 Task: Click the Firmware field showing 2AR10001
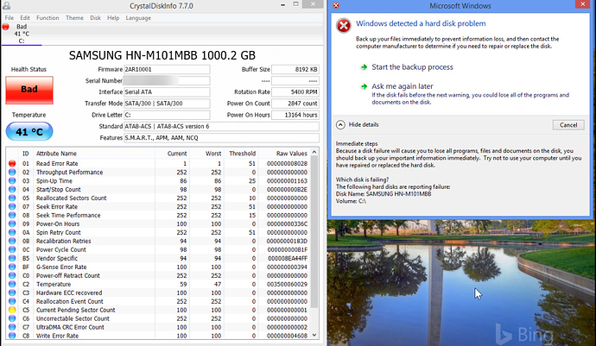coord(167,70)
